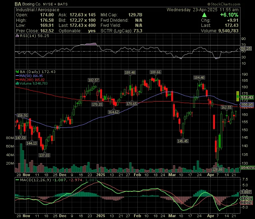Click the 128.88 price low label

coord(217,170)
